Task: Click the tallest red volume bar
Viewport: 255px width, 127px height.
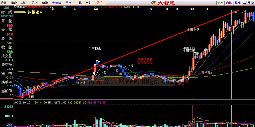Action: pos(193,116)
